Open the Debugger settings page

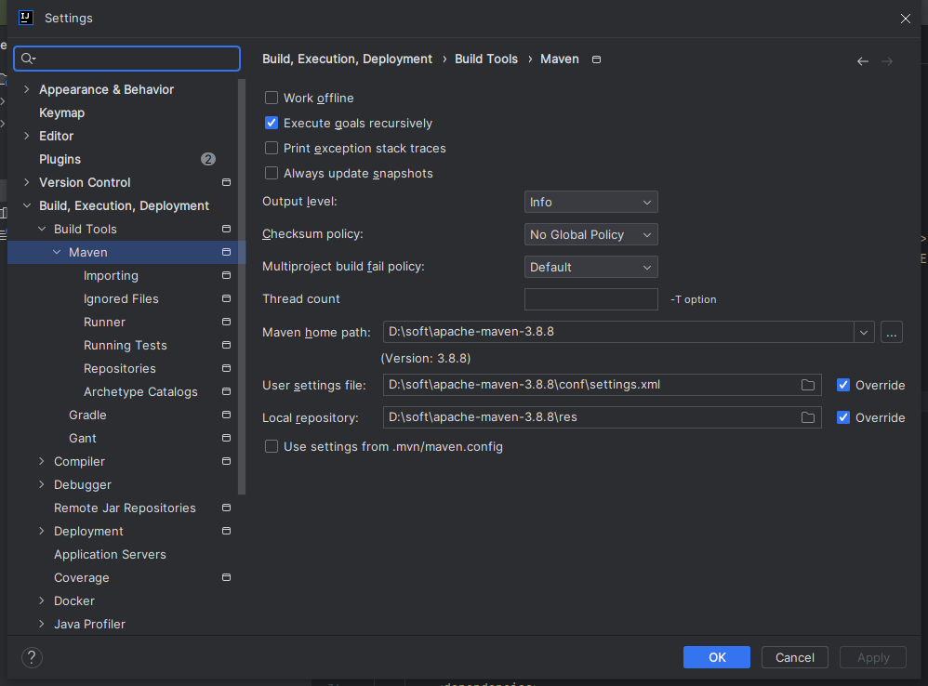(x=82, y=484)
